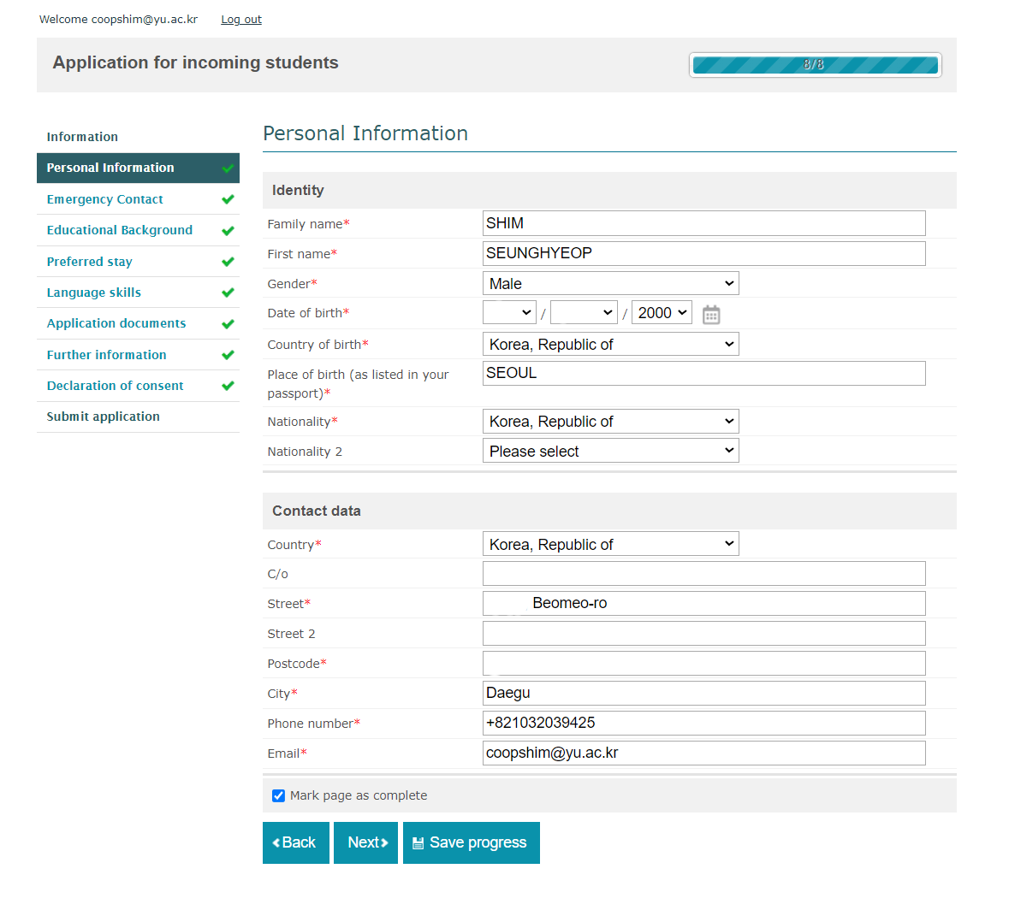Click the 8/8 progress bar
Image resolution: width=1009 pixels, height=916 pixels.
coord(815,65)
